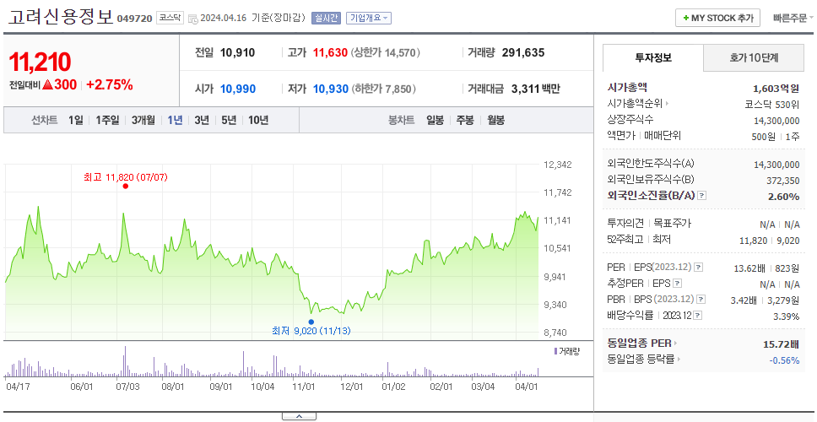Click the 코스닥 market badge
817x422 pixels.
pyautogui.click(x=170, y=18)
